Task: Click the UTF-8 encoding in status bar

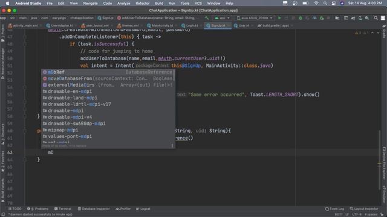Action: (x=357, y=215)
